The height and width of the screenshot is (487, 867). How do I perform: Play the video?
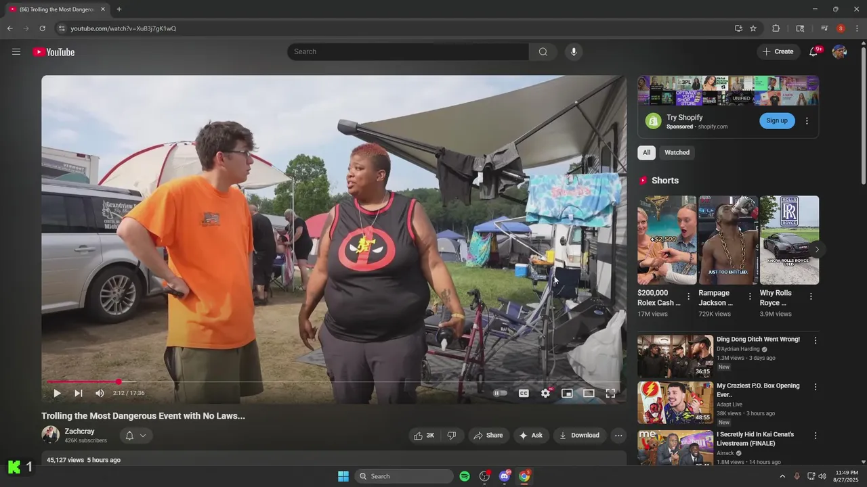[x=57, y=393]
